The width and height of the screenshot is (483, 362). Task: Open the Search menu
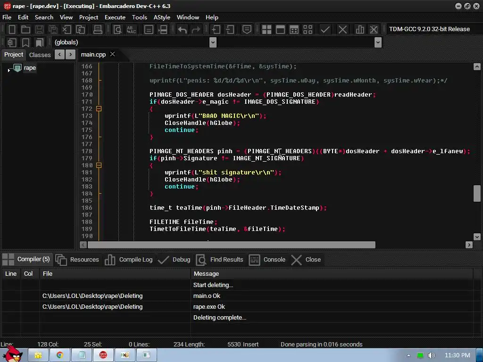(44, 17)
